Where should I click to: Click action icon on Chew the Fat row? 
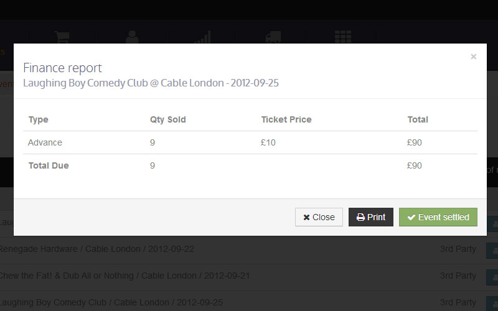492,276
